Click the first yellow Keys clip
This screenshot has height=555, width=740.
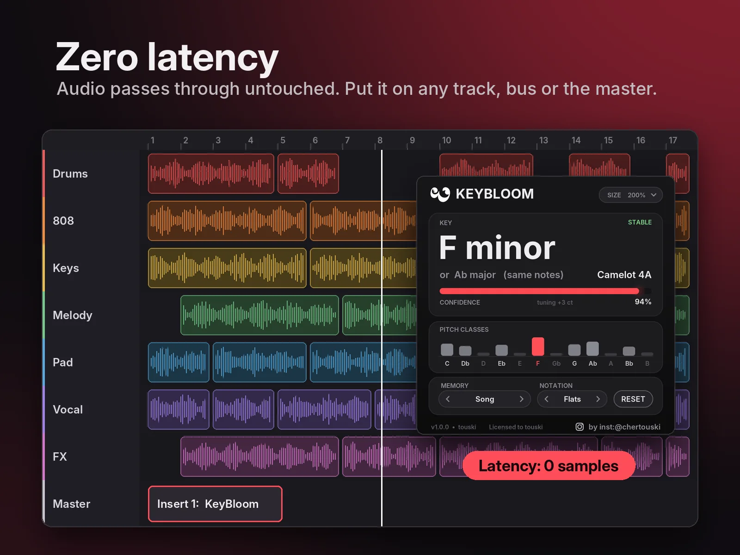227,268
